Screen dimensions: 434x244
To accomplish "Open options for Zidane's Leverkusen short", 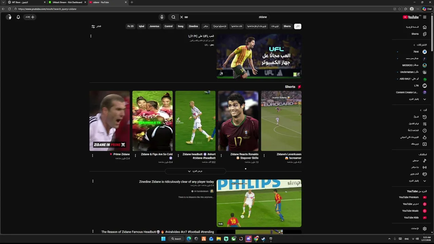I will pos(264,156).
